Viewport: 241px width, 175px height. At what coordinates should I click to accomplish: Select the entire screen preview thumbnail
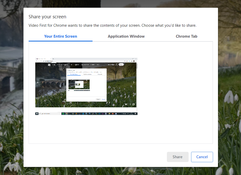(x=86, y=86)
